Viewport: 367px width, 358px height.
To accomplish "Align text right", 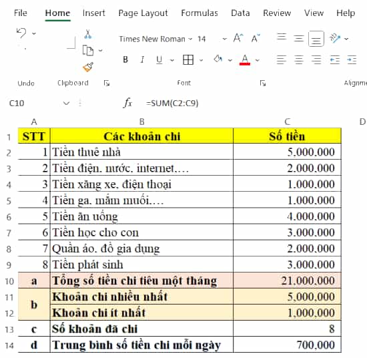I will tap(316, 59).
